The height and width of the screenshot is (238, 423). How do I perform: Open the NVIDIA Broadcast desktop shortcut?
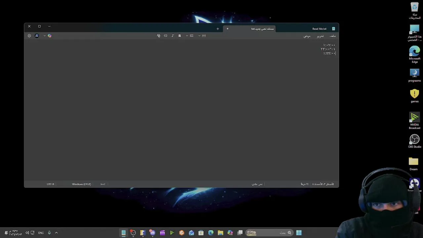(x=415, y=121)
